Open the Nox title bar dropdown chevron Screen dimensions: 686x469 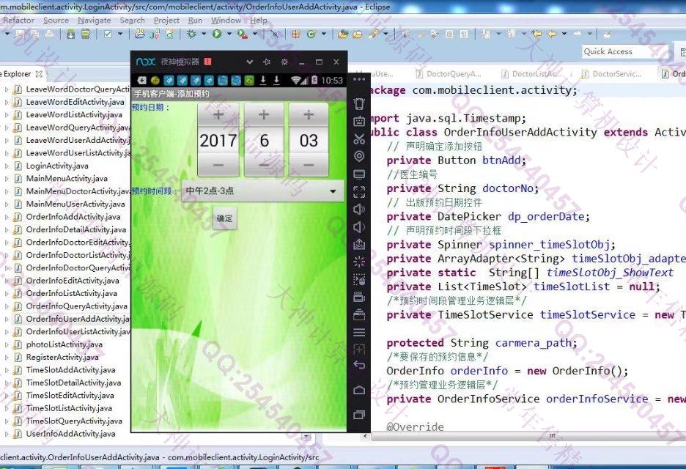coord(250,62)
